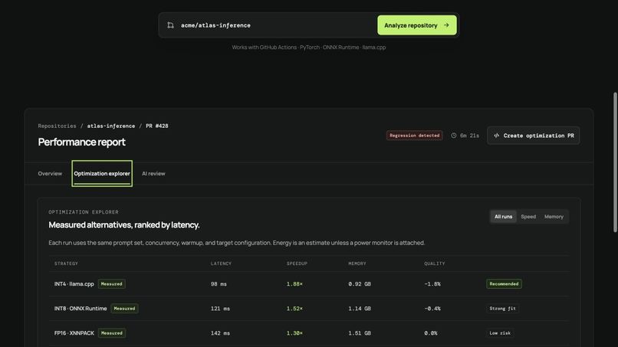
Task: Select the FP16 · XNNPACK strategy row
Action: click(x=309, y=333)
